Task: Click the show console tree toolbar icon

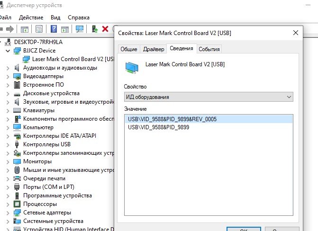Action: [25, 29]
